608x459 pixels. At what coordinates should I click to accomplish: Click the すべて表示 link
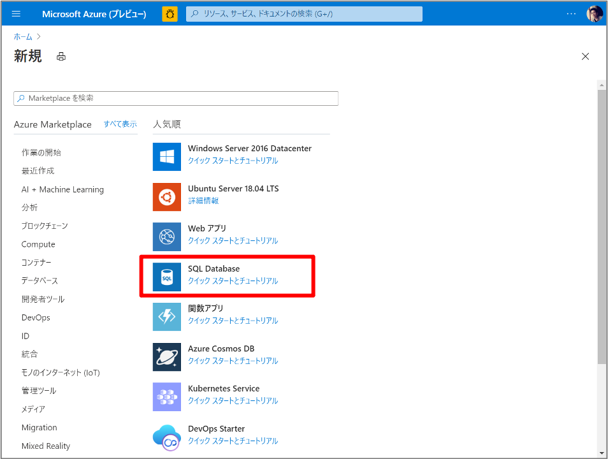pyautogui.click(x=120, y=124)
